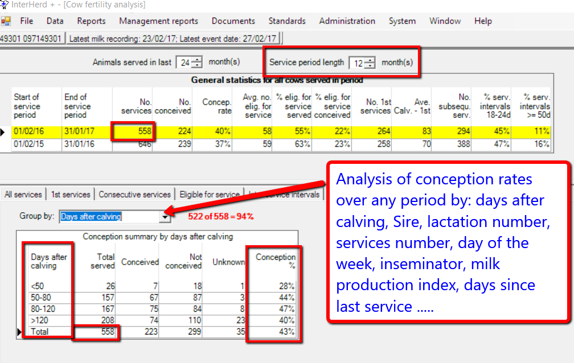Click the Start of service period column header
This screenshot has height=363, width=574.
36,106
